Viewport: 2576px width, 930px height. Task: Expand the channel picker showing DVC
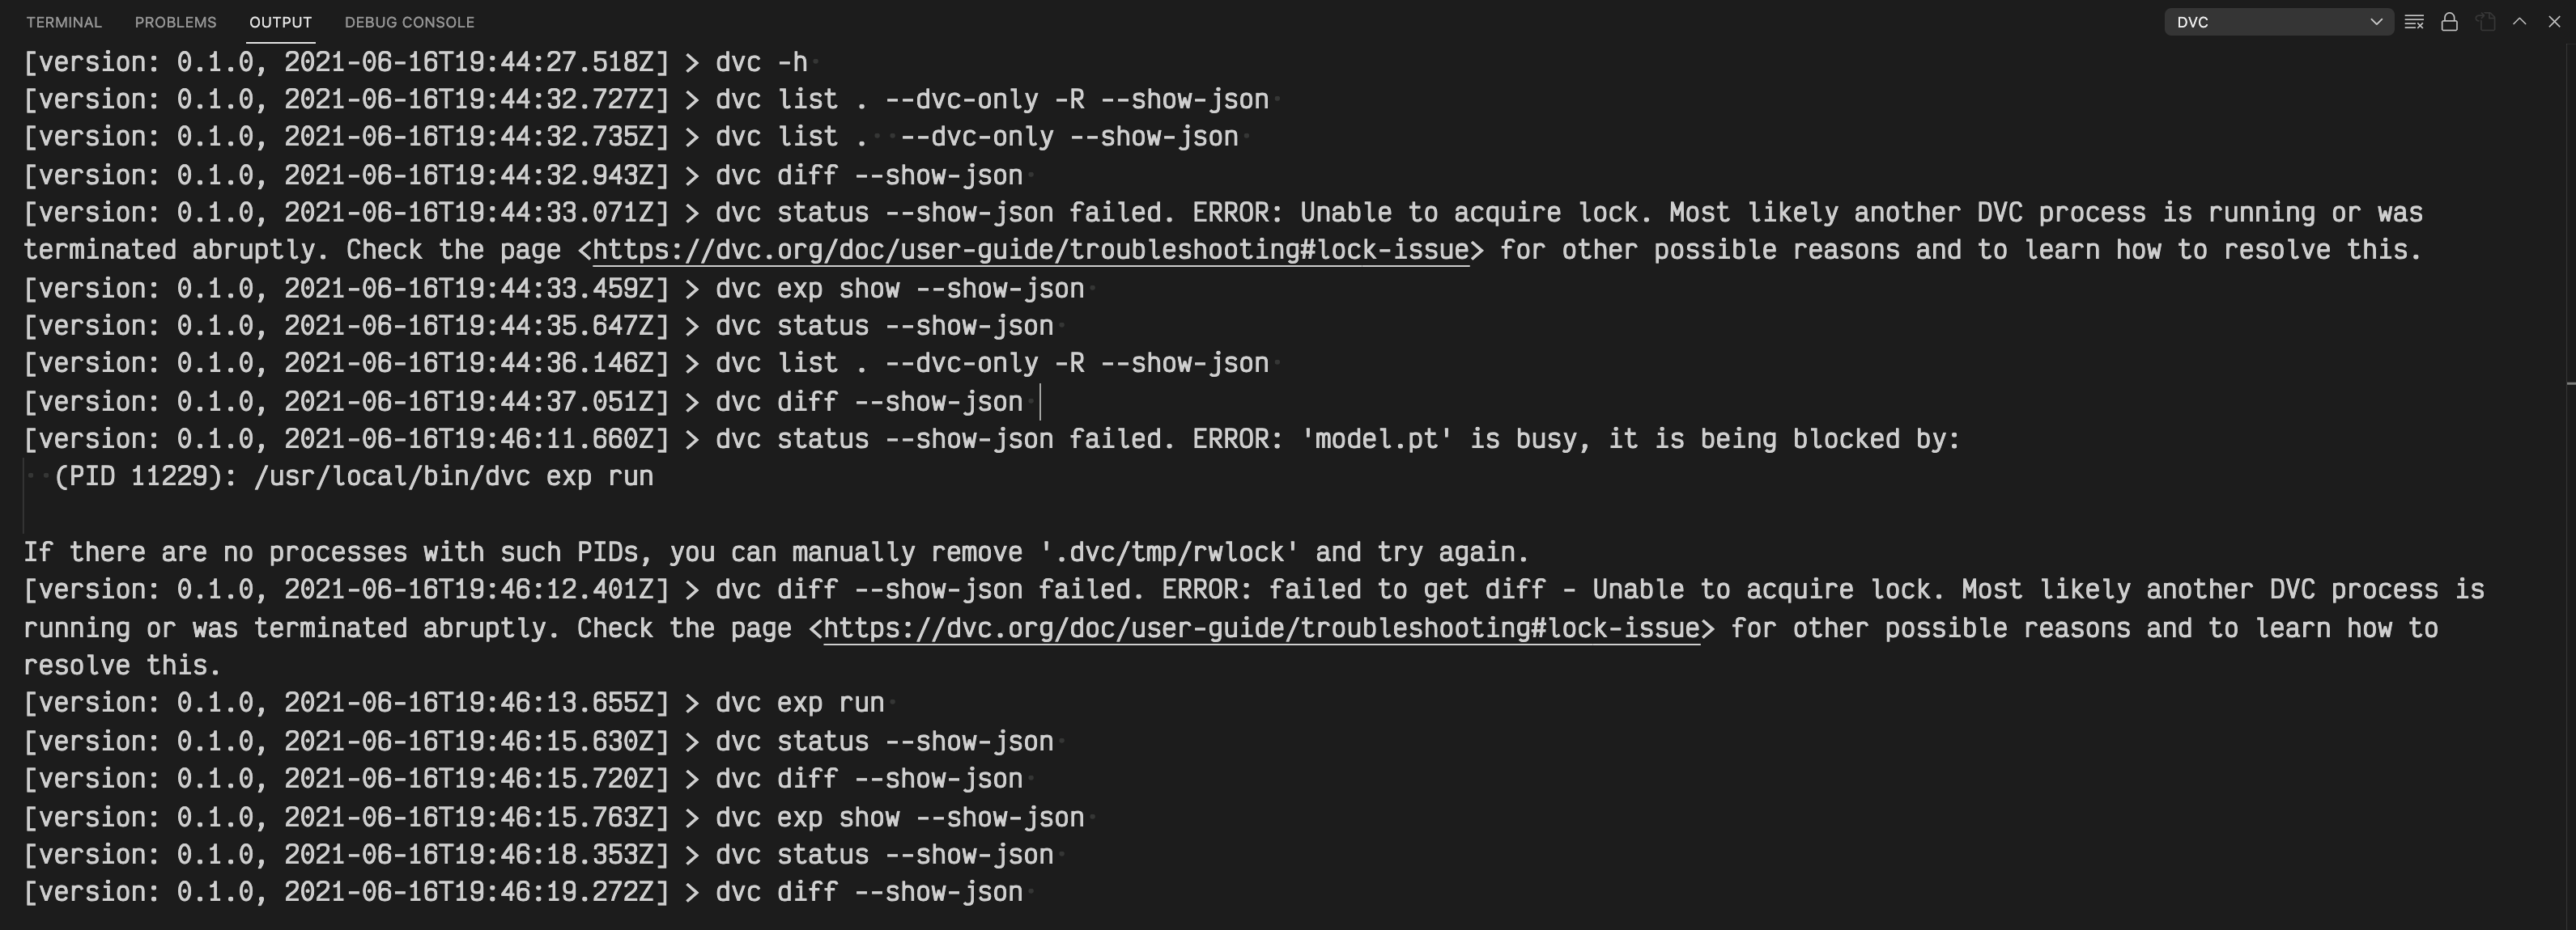click(2278, 21)
